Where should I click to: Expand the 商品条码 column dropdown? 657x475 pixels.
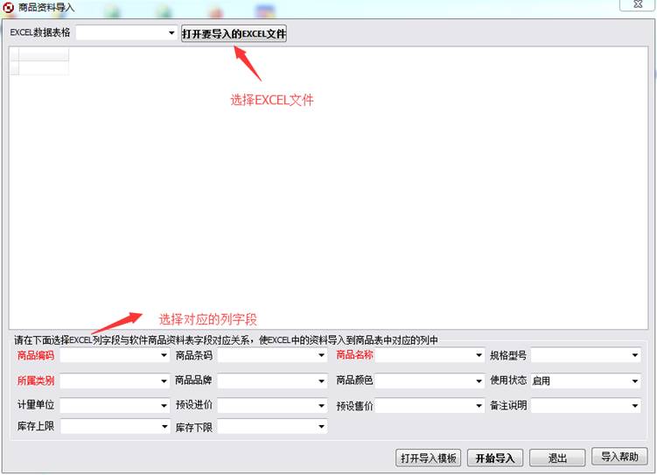(321, 356)
